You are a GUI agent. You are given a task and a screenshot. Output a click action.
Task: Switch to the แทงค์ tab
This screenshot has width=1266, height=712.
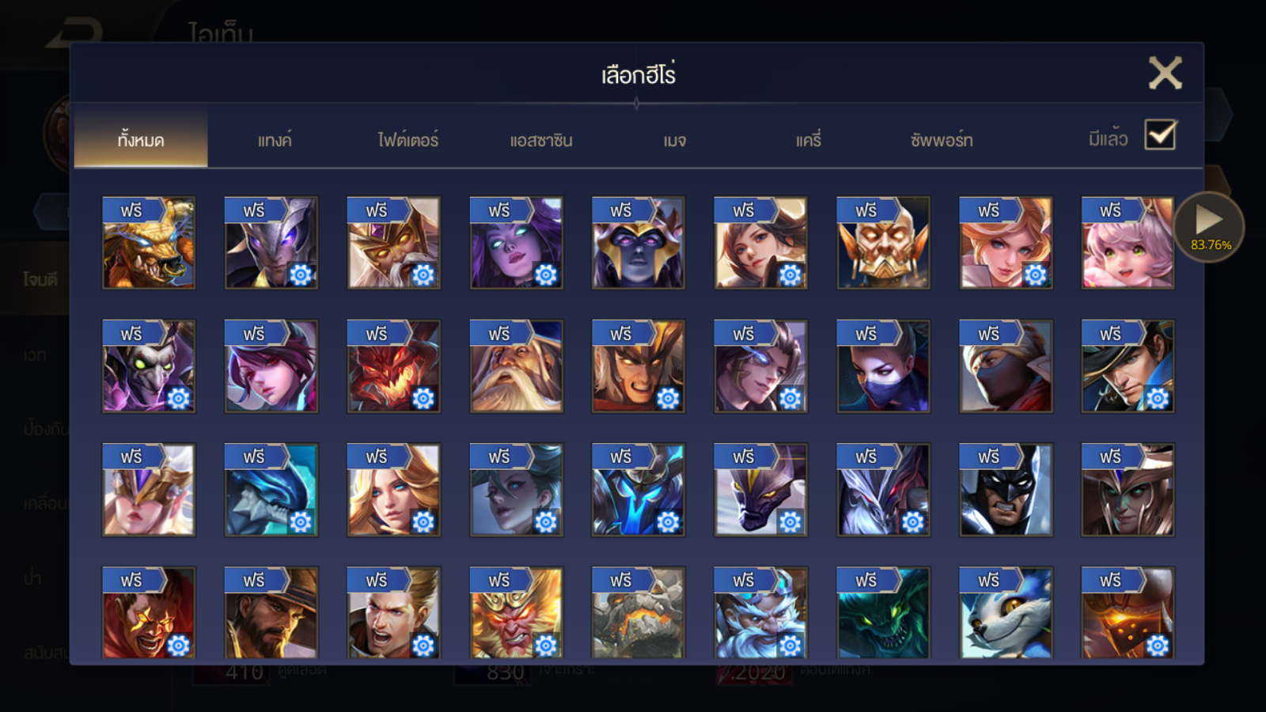(x=275, y=140)
